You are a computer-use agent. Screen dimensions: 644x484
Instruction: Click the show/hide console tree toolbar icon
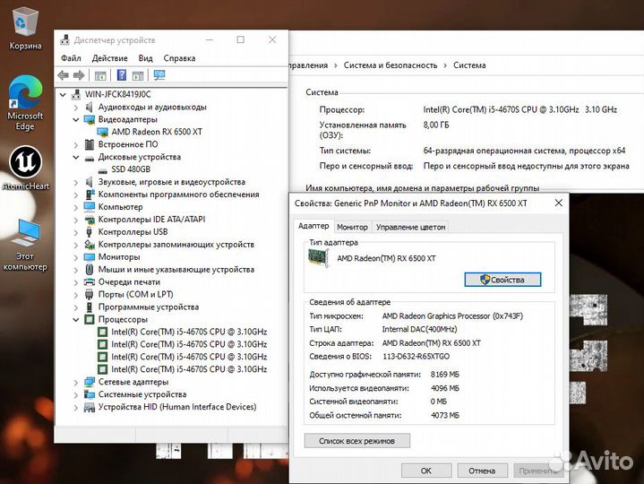tap(100, 75)
